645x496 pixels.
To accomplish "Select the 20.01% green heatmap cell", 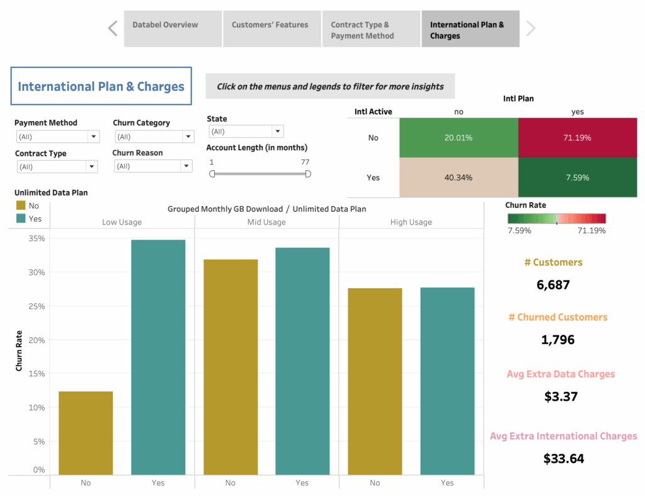I will [x=459, y=137].
